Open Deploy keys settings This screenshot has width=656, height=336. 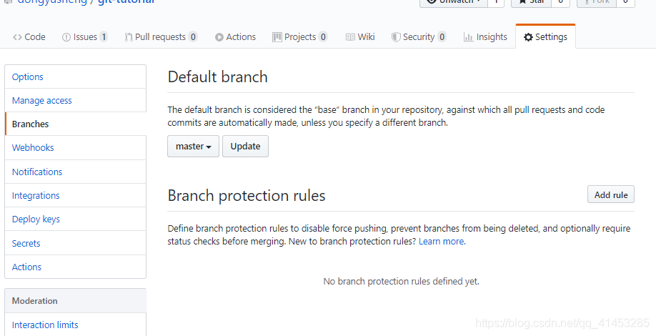click(x=75, y=219)
